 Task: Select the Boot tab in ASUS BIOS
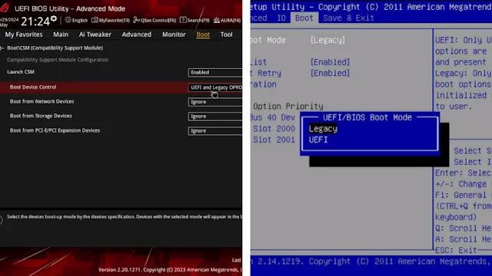203,34
